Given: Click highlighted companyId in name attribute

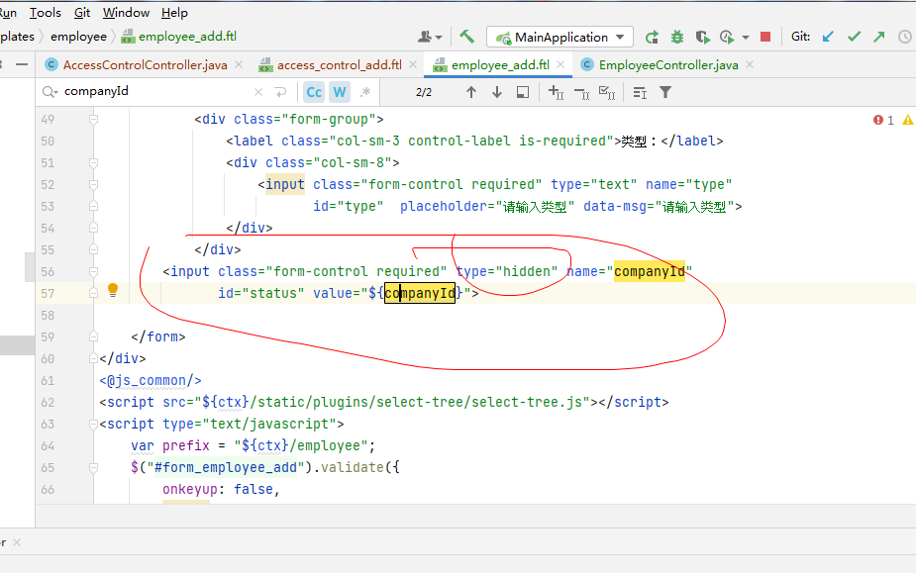Looking at the screenshot, I should tap(649, 271).
